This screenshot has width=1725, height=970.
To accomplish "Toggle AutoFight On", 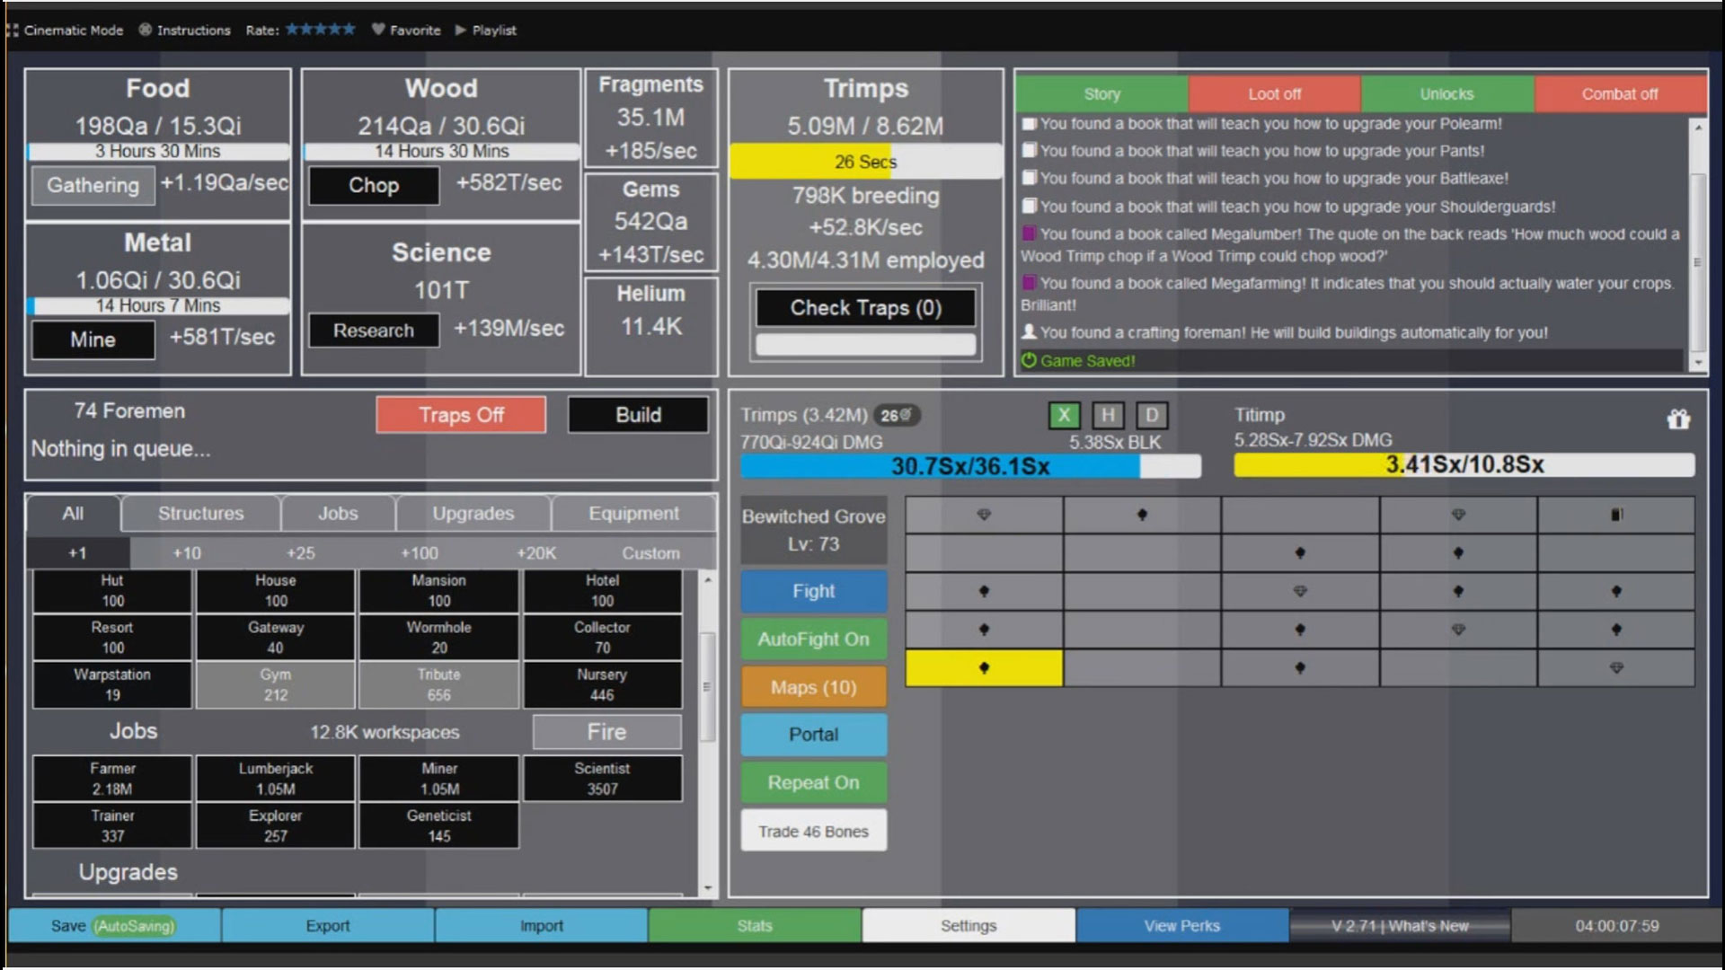I will pyautogui.click(x=813, y=639).
